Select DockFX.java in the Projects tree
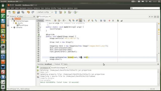 (23, 25)
